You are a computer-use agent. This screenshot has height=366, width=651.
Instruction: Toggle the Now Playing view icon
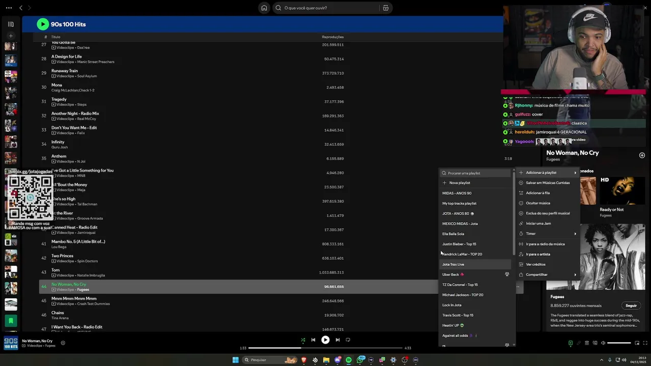tap(570, 343)
